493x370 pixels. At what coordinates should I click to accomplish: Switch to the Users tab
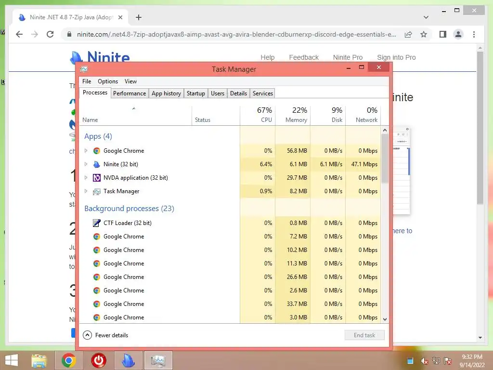tap(218, 93)
